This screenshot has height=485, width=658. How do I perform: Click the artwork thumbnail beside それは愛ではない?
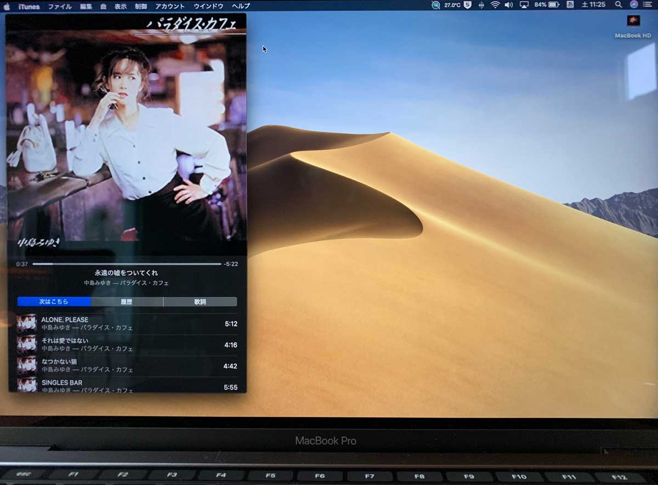[x=26, y=345]
